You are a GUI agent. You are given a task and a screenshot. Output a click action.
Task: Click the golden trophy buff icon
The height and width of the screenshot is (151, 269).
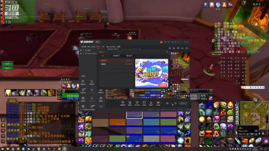[8, 93]
